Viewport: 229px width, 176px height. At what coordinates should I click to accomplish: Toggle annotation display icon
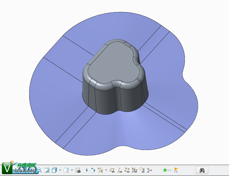click(x=142, y=170)
